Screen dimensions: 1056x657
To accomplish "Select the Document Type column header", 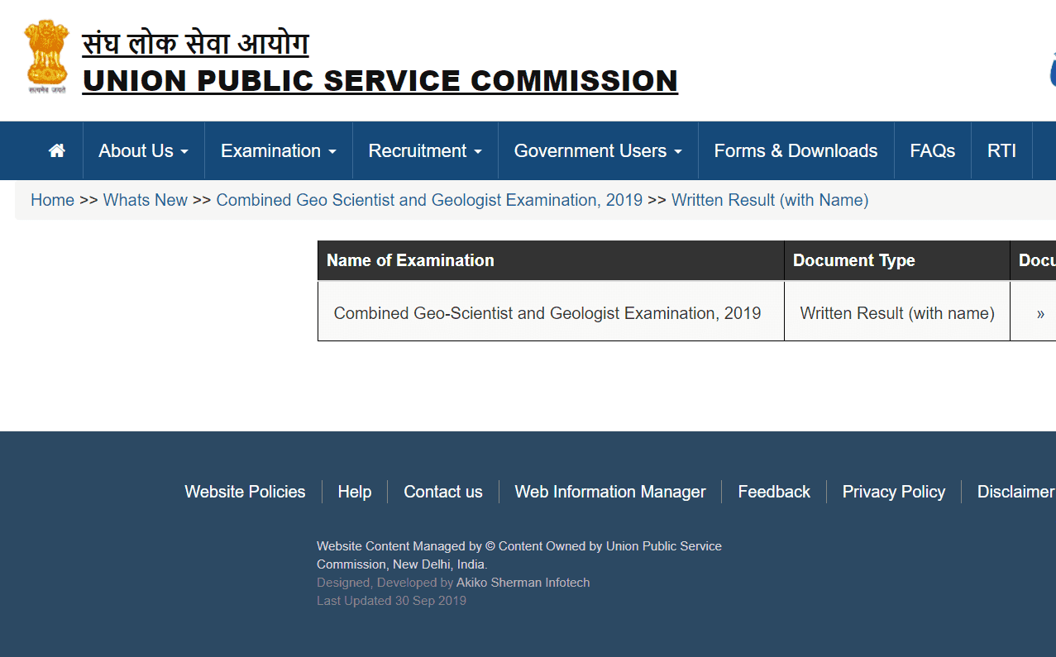I will click(x=897, y=260).
